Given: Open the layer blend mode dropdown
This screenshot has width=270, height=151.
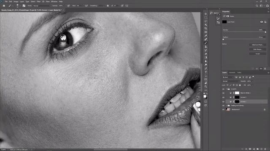Looking at the screenshot, I should click(x=231, y=81).
